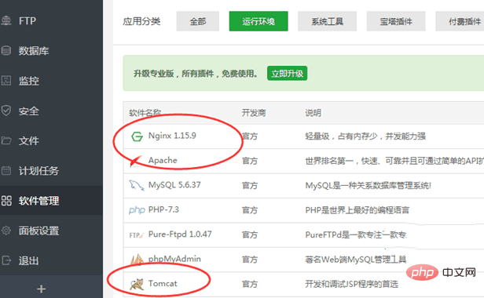The image size is (484, 298).
Task: Click the 应用分类 label
Action: click(x=141, y=21)
